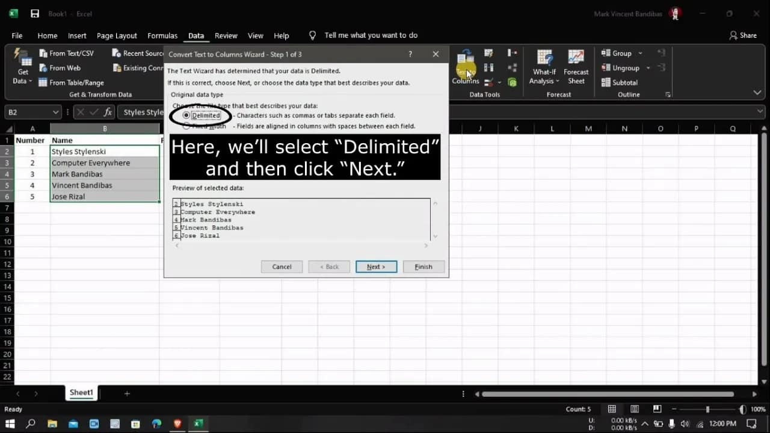Cancel the Text to Columns wizard
Viewport: 770px width, 433px height.
(x=282, y=266)
